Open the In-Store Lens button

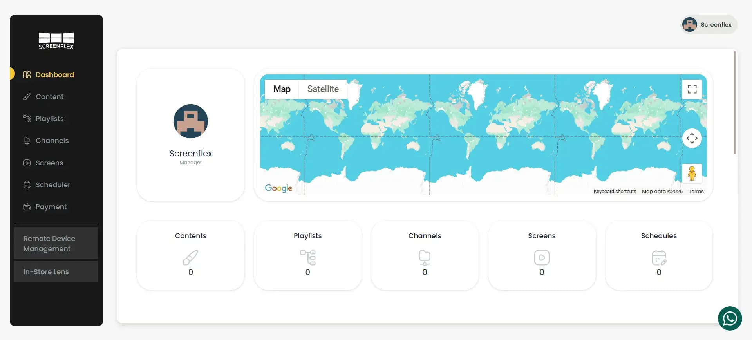coord(56,272)
